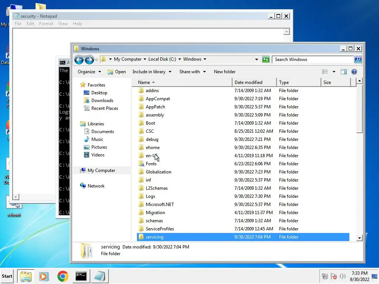Sort by Size column header
This screenshot has width=379, height=284.
pyautogui.click(x=336, y=82)
